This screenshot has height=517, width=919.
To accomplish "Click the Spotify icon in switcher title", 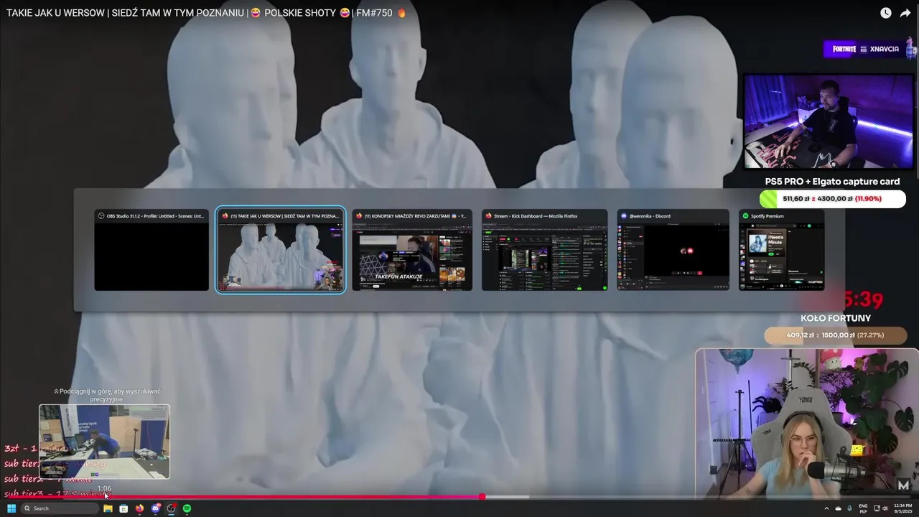I will pos(745,215).
